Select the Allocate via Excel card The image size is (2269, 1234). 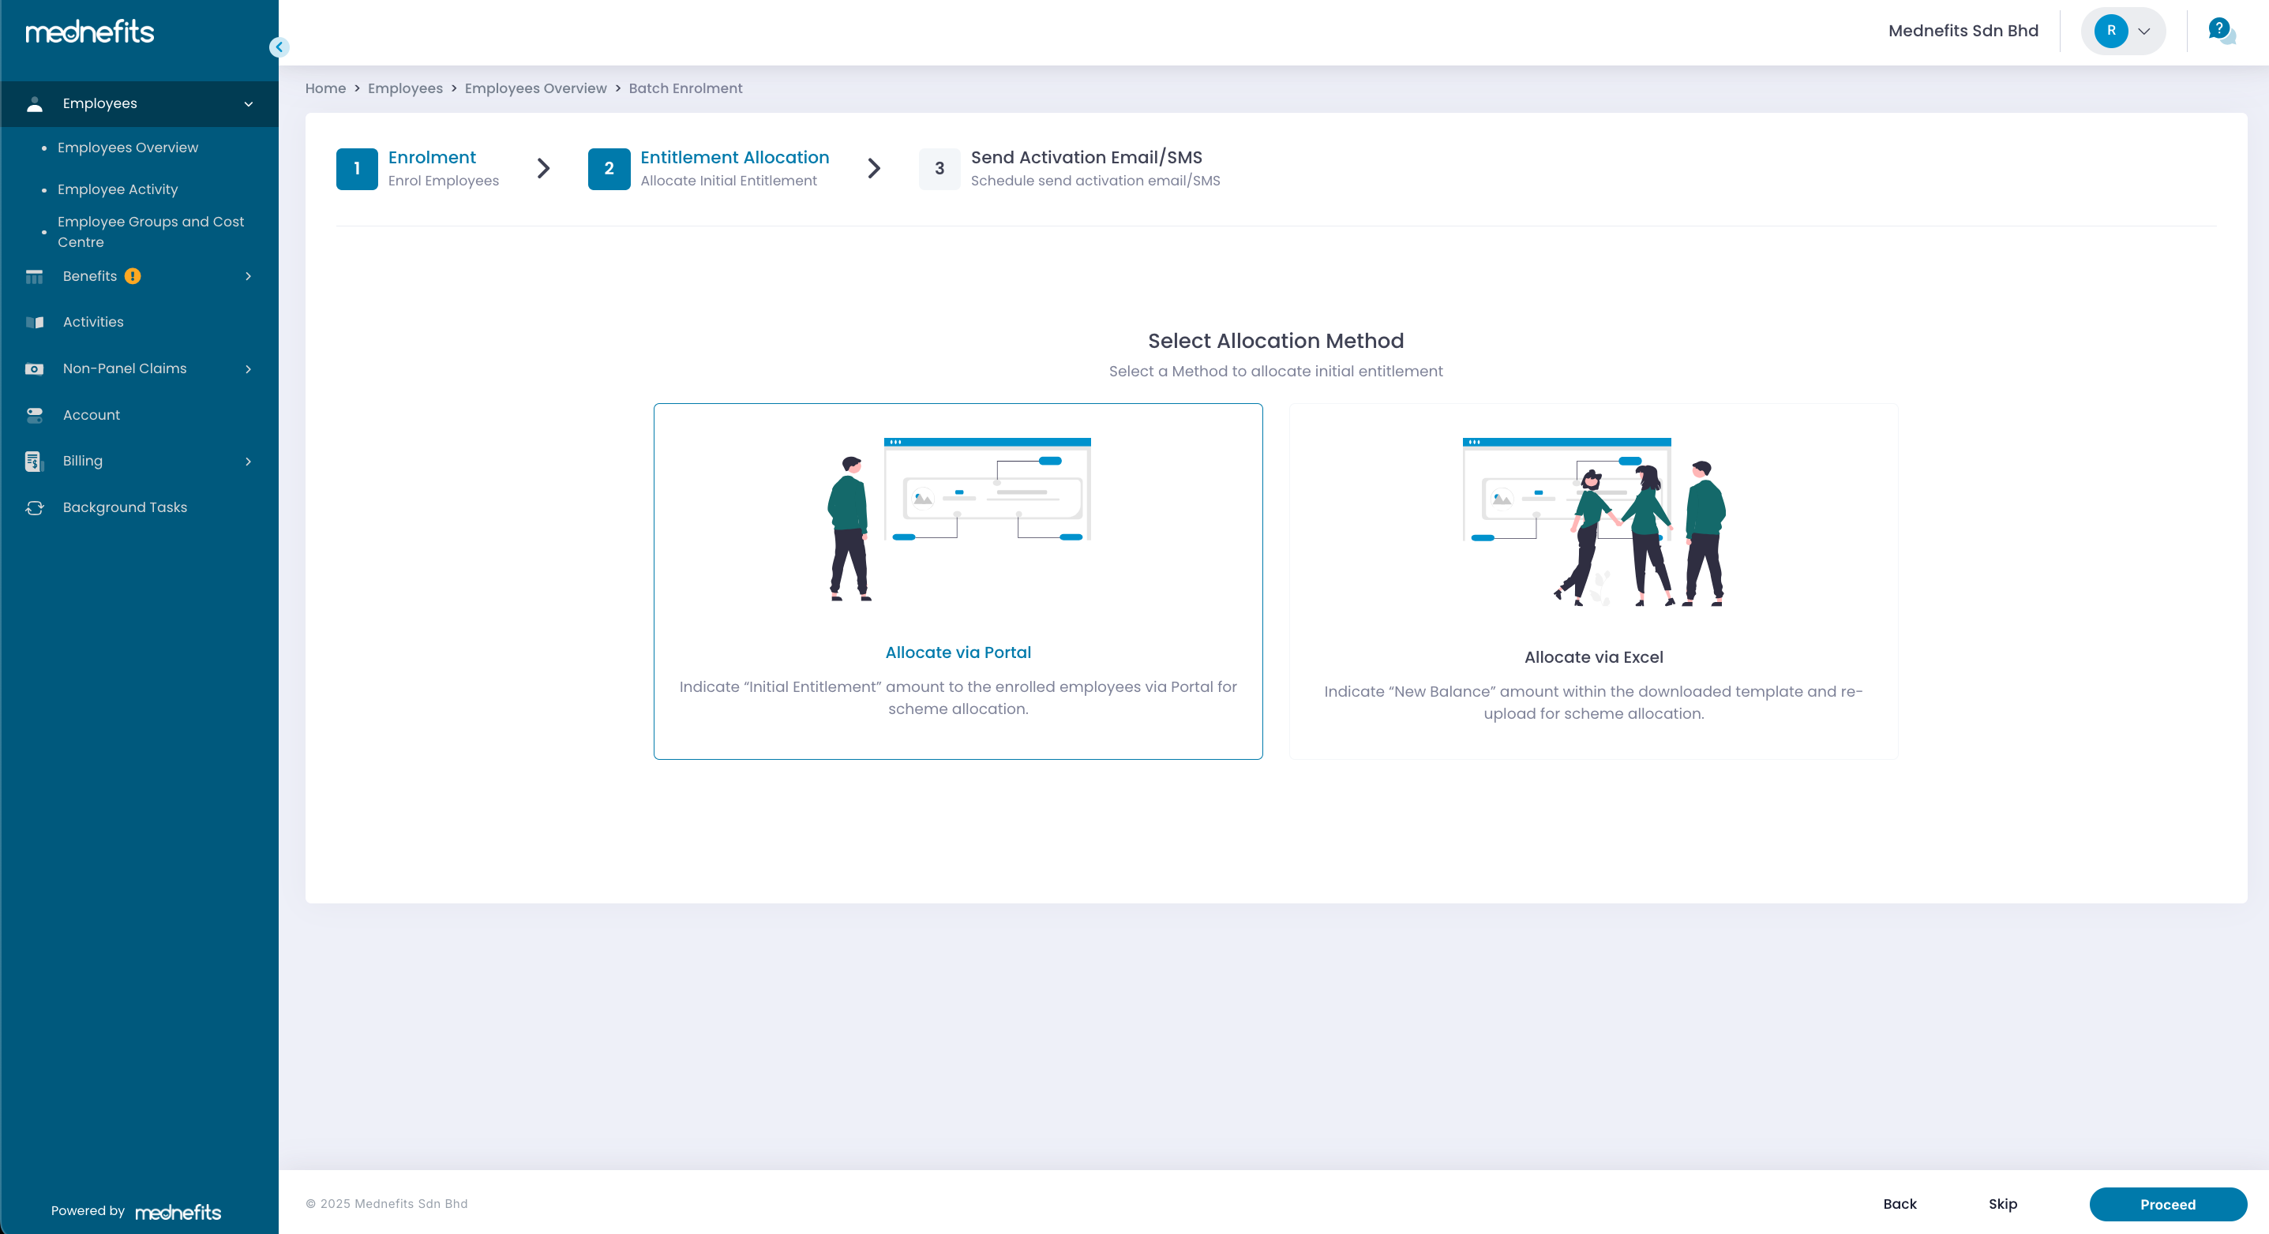point(1592,581)
